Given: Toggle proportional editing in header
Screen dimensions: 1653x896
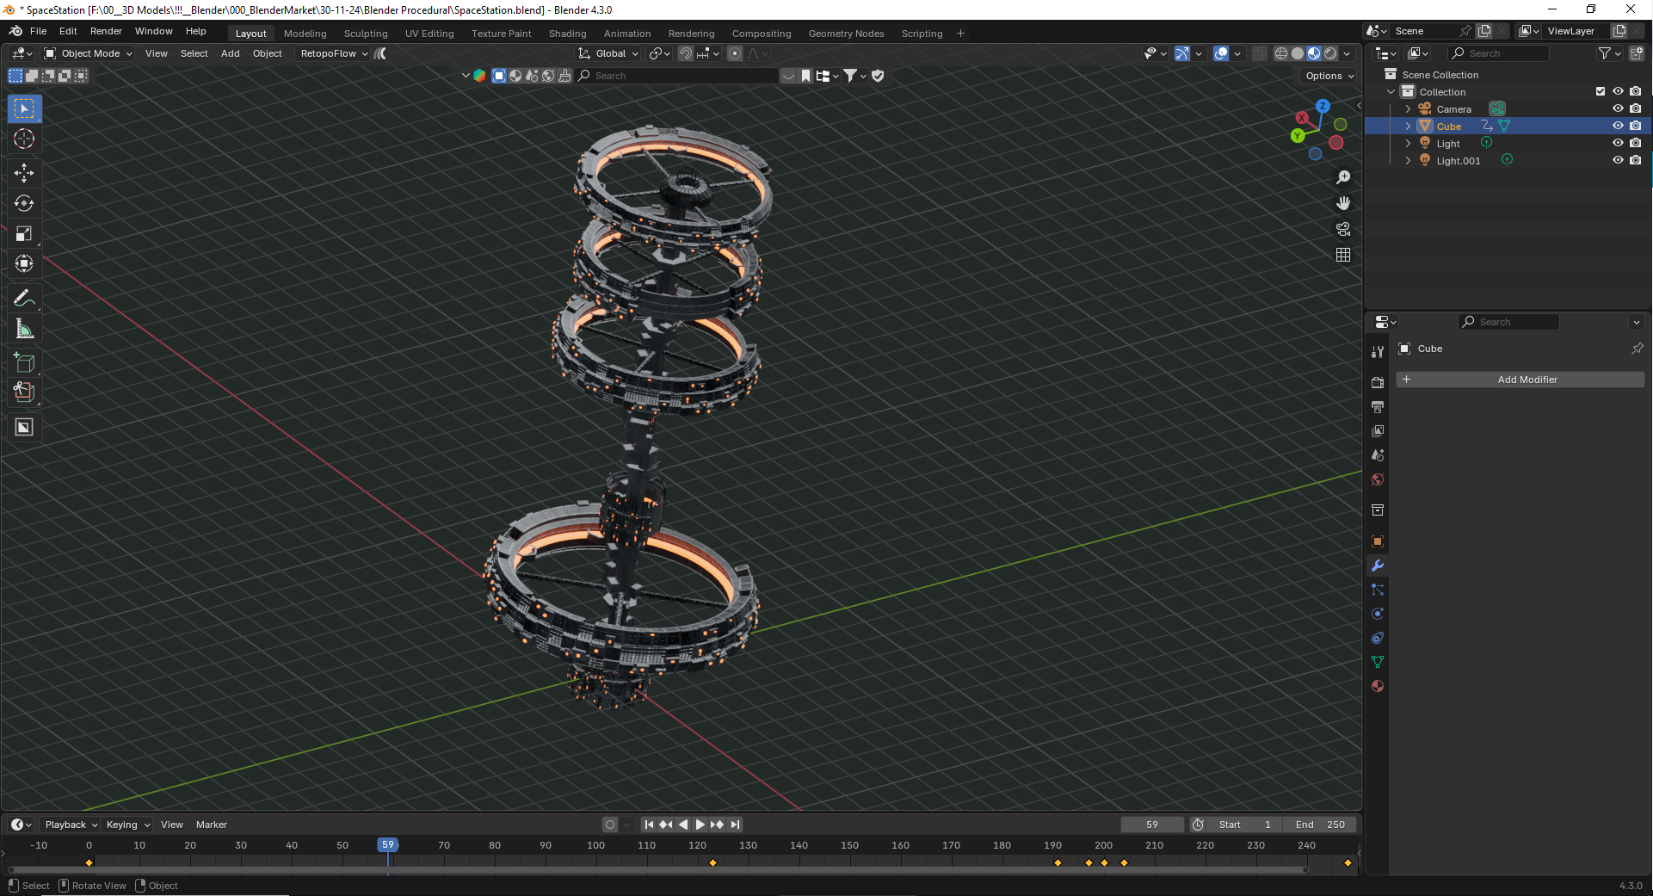Looking at the screenshot, I should pyautogui.click(x=735, y=53).
